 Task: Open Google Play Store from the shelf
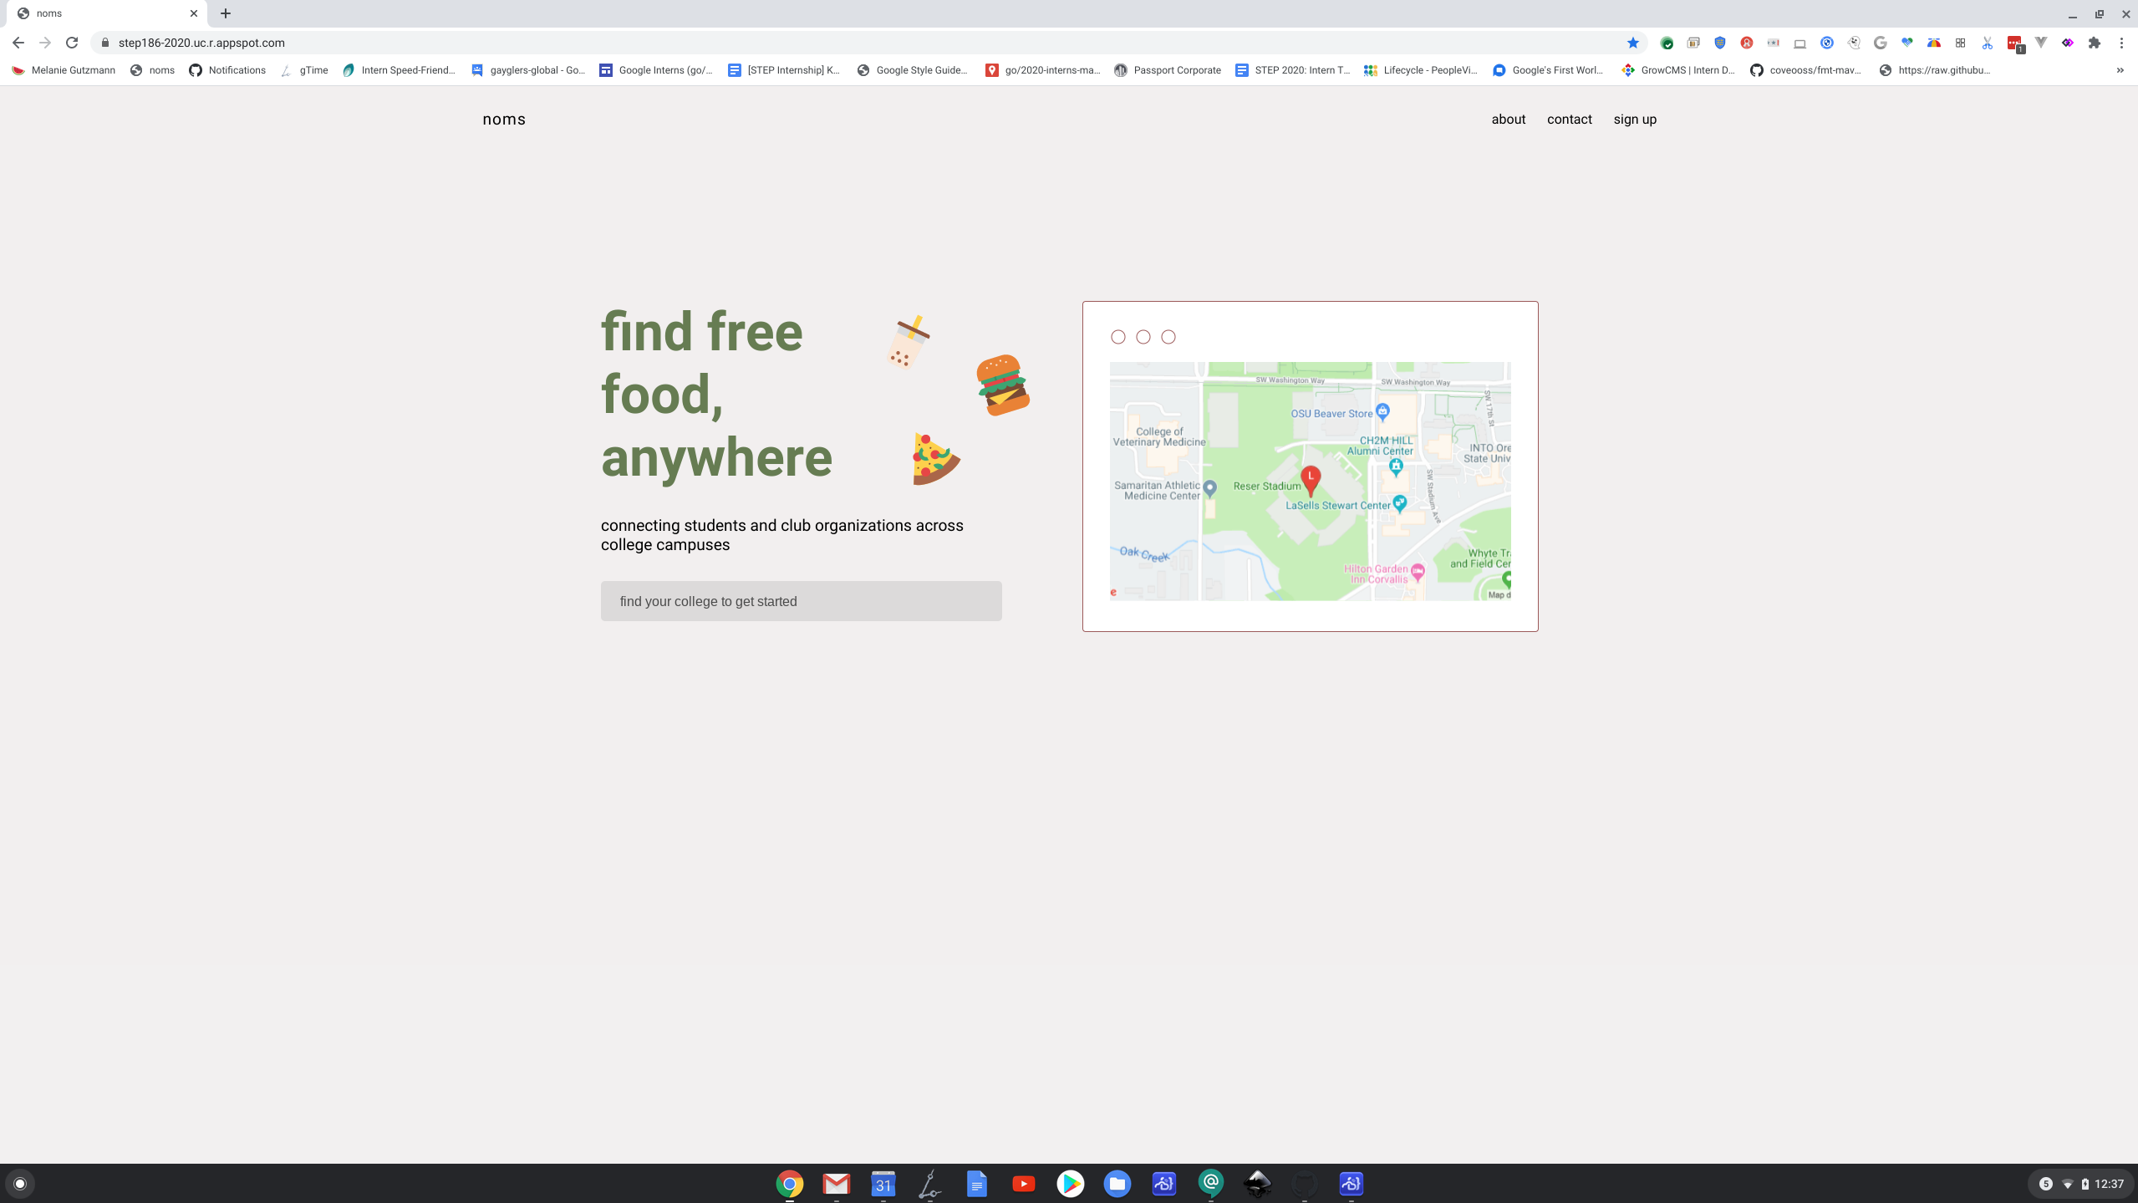[x=1072, y=1183]
